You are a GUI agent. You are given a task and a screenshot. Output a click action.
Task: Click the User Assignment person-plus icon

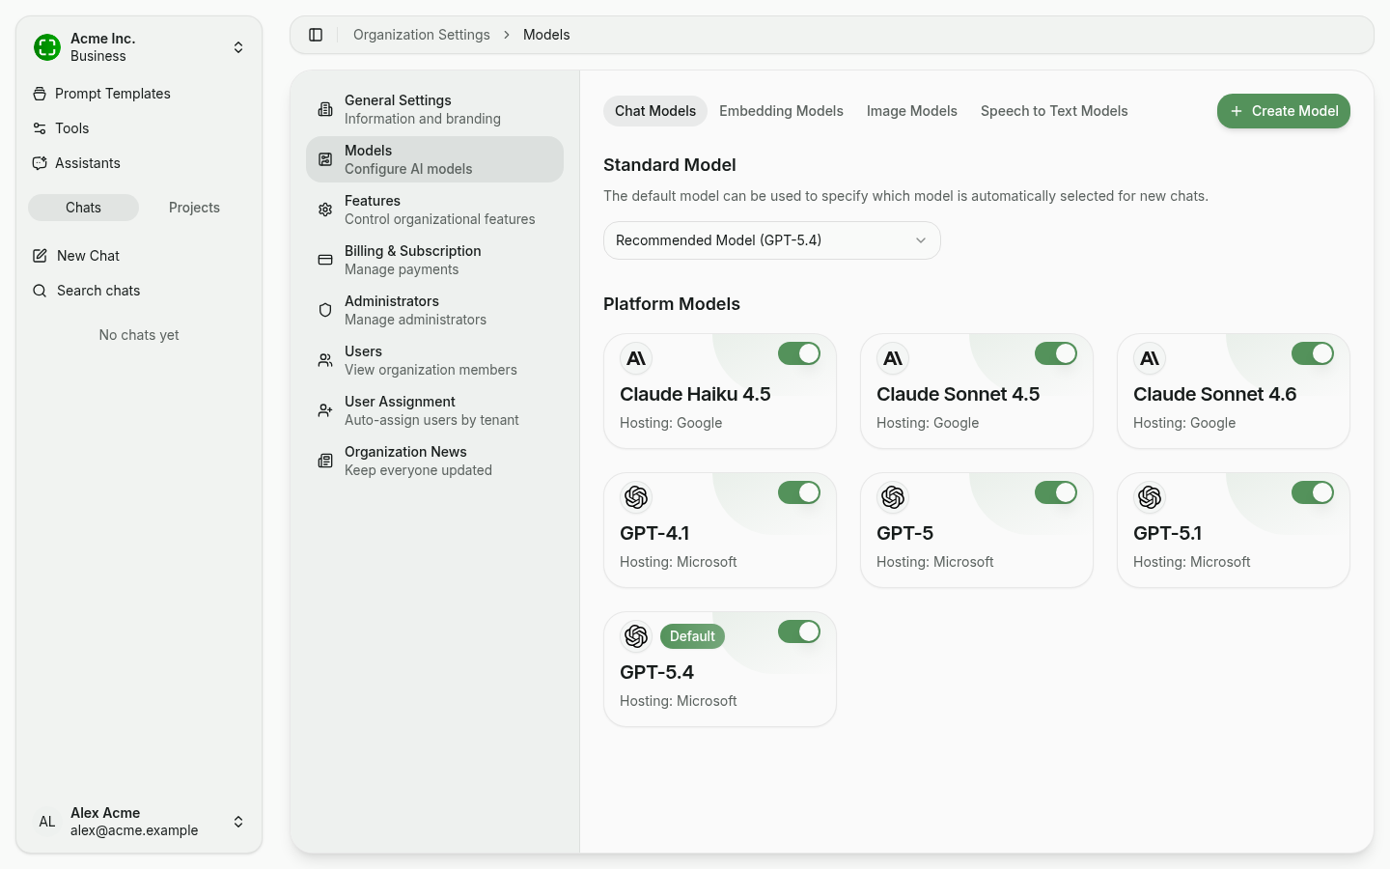click(x=325, y=410)
